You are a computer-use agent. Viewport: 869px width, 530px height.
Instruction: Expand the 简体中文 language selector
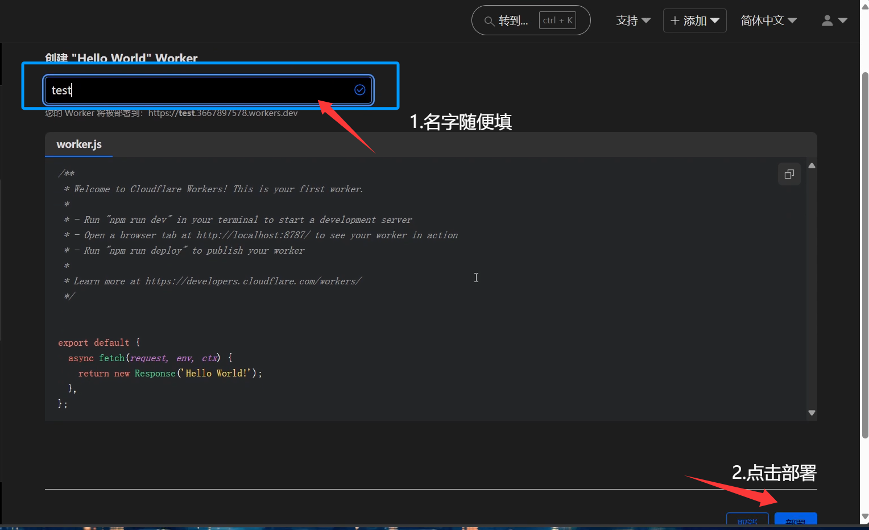pos(768,20)
